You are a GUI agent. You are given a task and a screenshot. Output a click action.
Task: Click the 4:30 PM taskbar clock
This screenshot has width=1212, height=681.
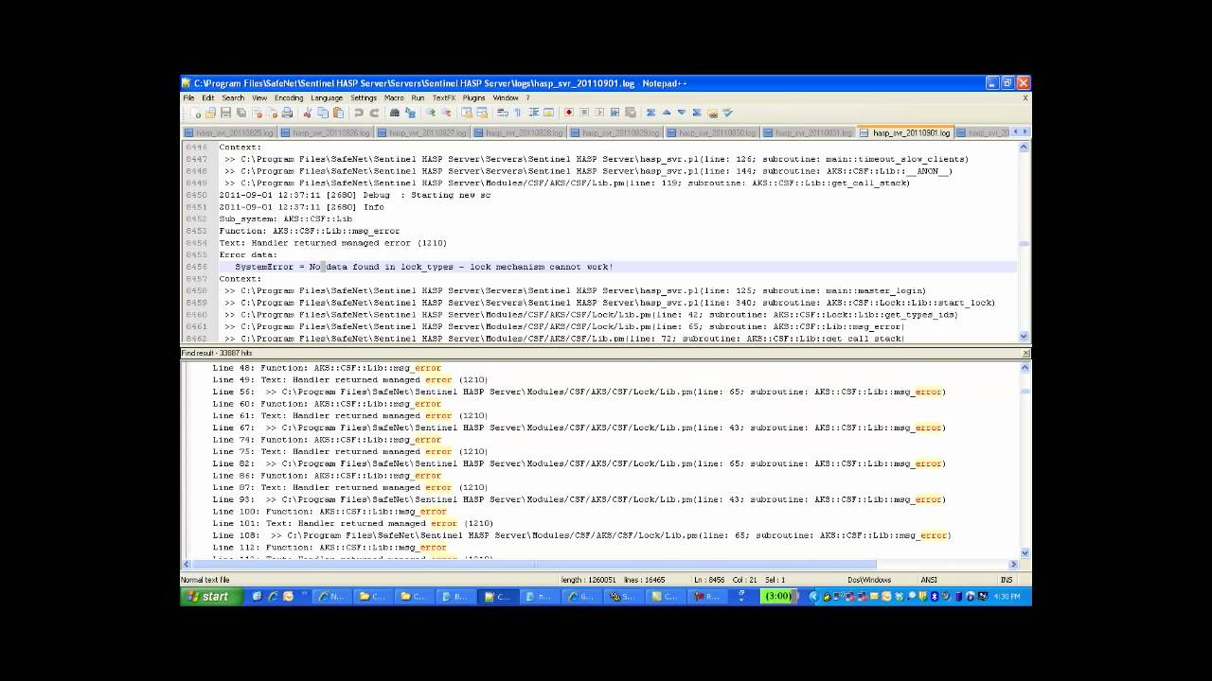[1006, 596]
